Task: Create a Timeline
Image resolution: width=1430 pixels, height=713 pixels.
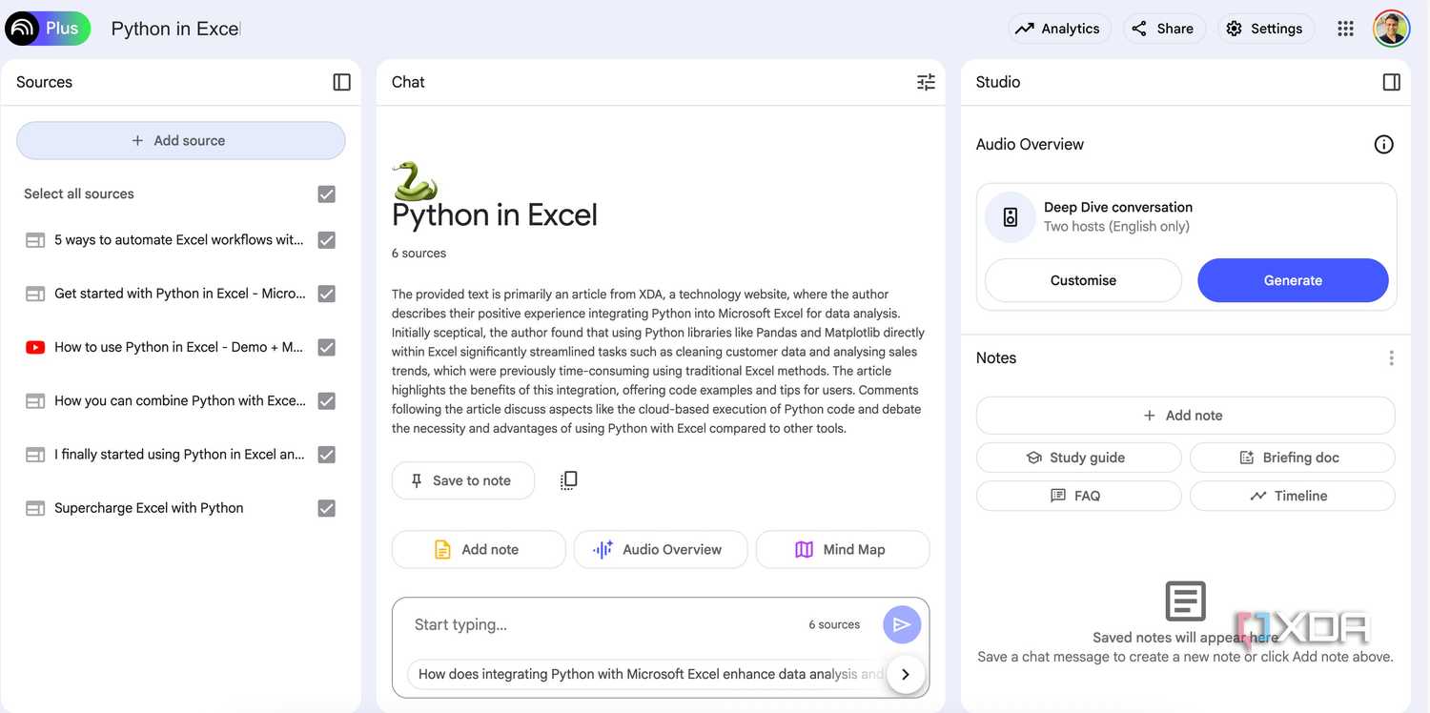Action: pyautogui.click(x=1292, y=496)
